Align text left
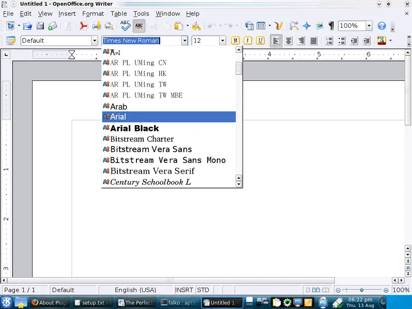The width and height of the screenshot is (412, 309). pyautogui.click(x=276, y=41)
